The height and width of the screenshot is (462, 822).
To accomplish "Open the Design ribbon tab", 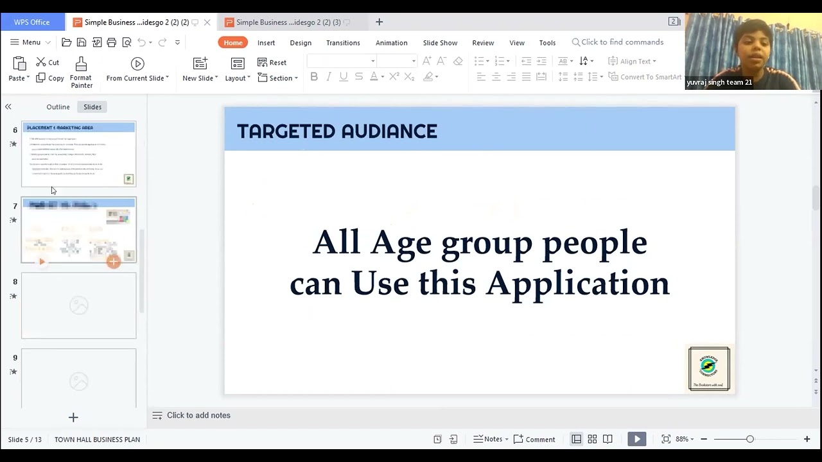I will click(x=301, y=42).
